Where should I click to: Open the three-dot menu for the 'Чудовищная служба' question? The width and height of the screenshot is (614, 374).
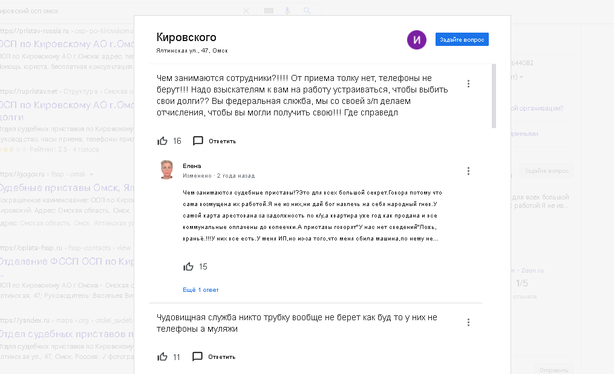coord(468,323)
